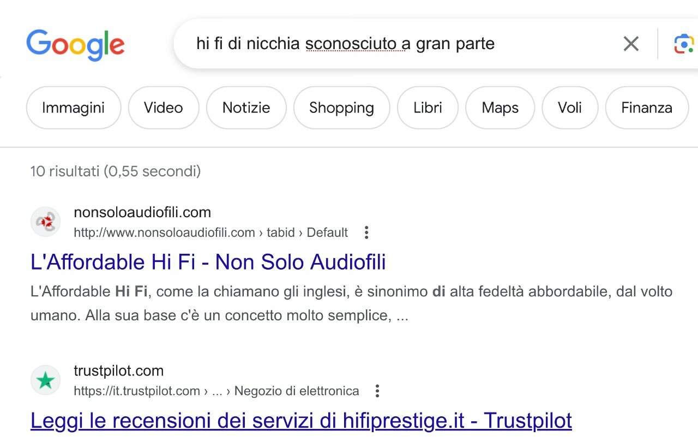This screenshot has height=442, width=698.
Task: Switch to Video results
Action: coord(164,107)
